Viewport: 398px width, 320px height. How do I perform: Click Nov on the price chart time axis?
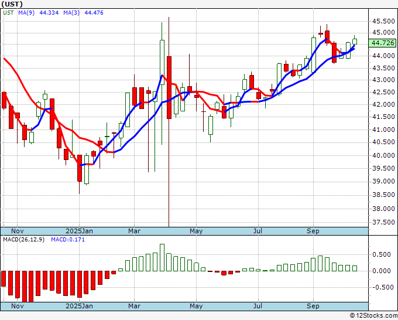[x=17, y=231]
